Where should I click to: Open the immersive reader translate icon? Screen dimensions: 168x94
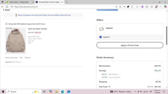124,7
